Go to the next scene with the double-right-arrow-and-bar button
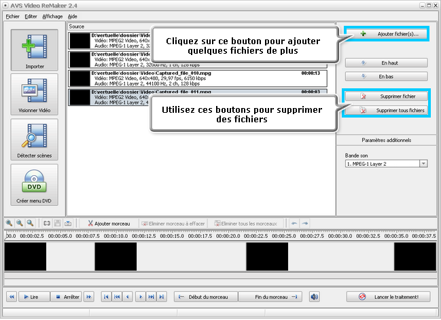 (151, 297)
